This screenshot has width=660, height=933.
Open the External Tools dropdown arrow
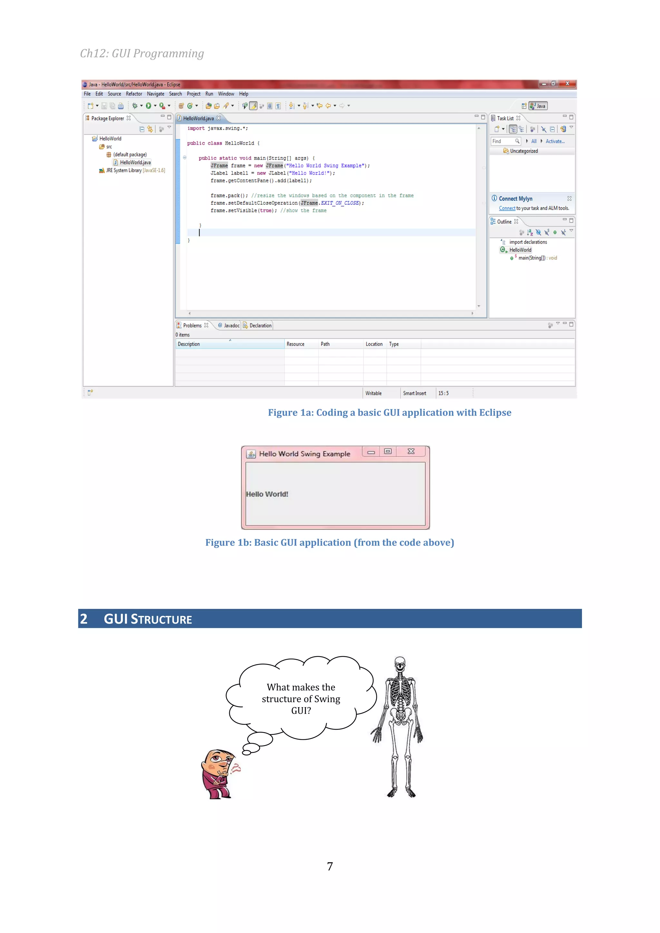[x=169, y=106]
